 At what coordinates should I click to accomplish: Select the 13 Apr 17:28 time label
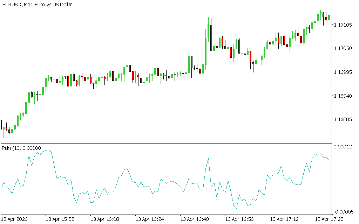click(x=329, y=219)
